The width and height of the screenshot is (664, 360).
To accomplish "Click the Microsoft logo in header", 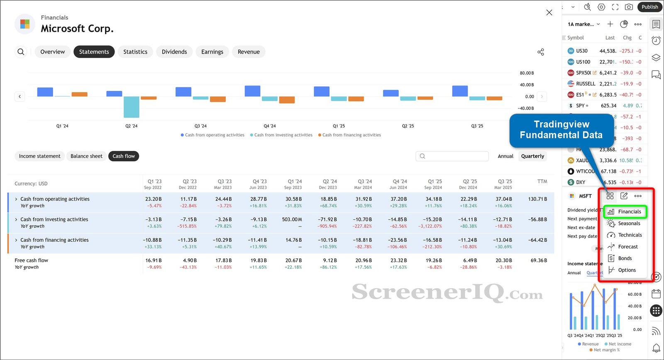I will click(x=25, y=24).
